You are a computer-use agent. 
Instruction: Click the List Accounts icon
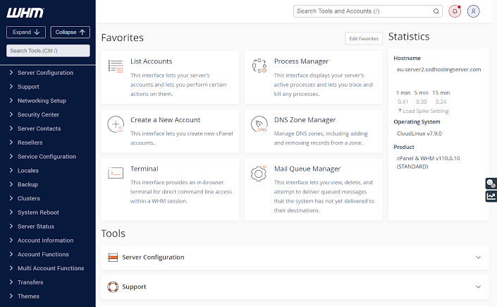click(116, 66)
